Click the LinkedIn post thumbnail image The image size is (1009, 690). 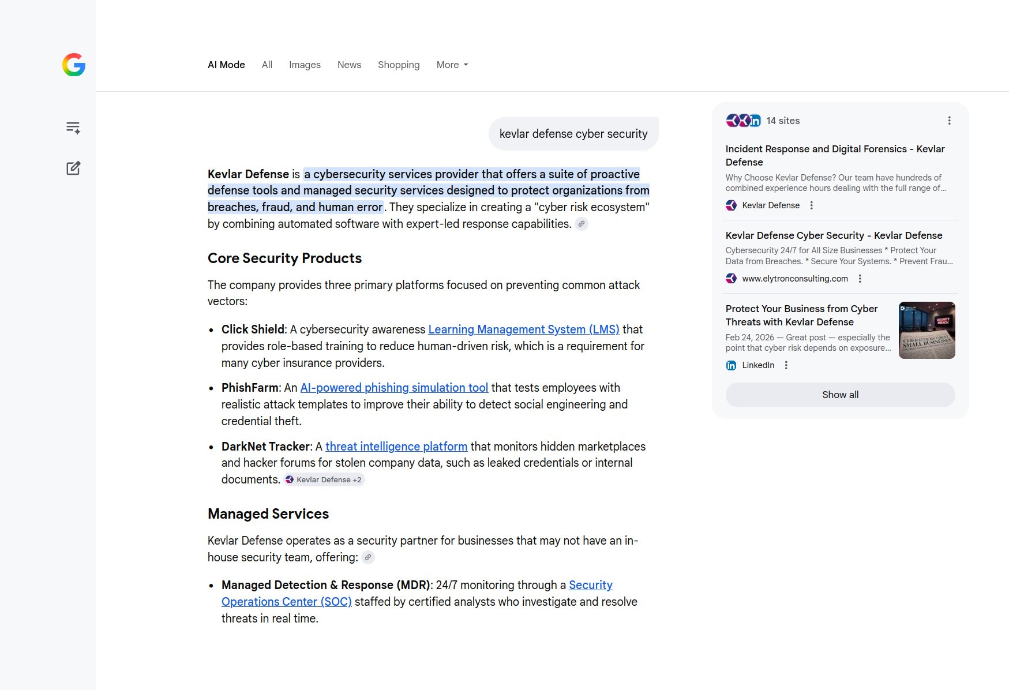927,330
